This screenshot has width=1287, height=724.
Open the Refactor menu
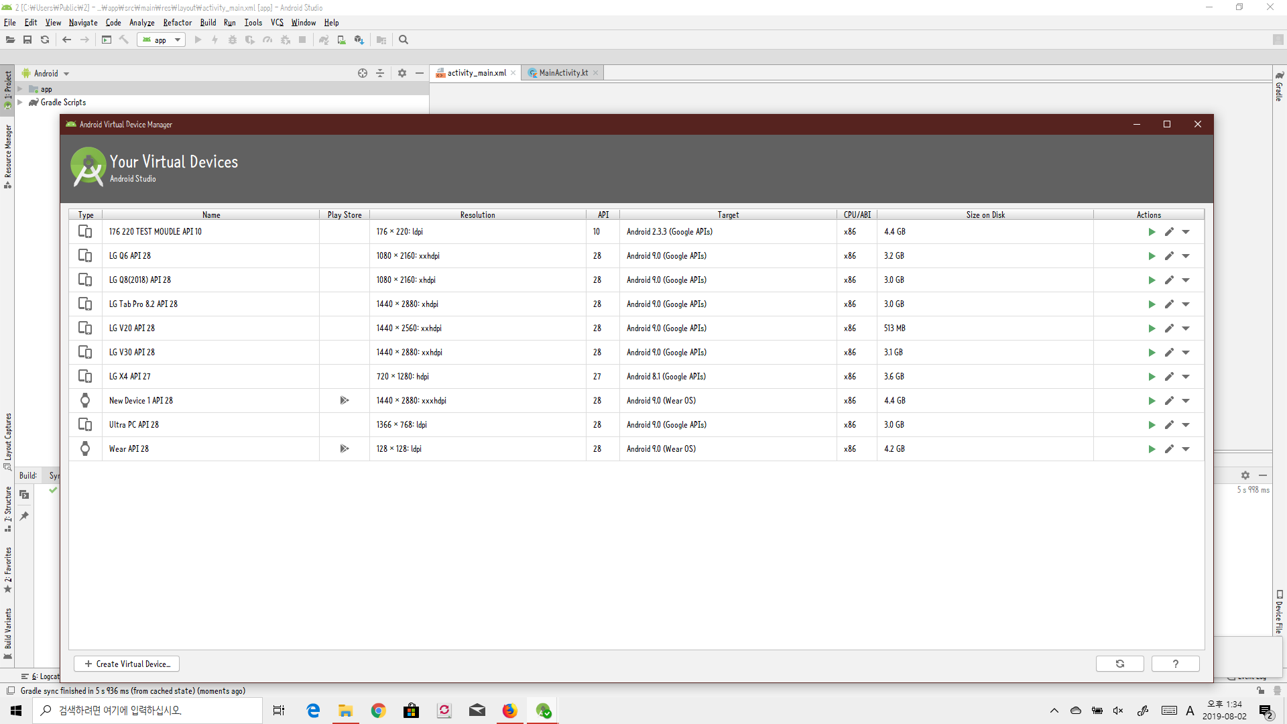(x=178, y=23)
